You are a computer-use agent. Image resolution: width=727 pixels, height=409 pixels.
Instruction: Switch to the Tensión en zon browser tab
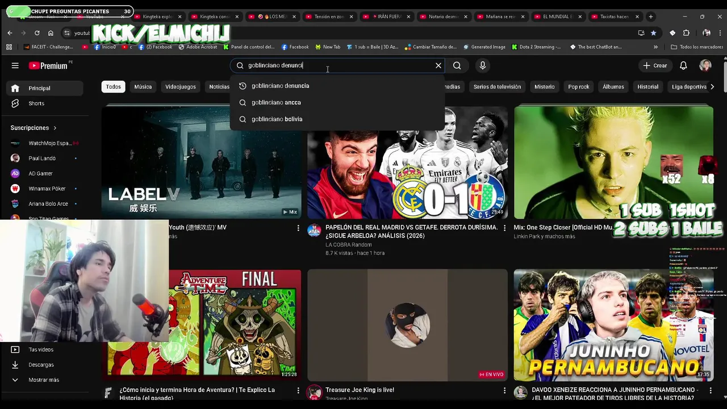(329, 16)
